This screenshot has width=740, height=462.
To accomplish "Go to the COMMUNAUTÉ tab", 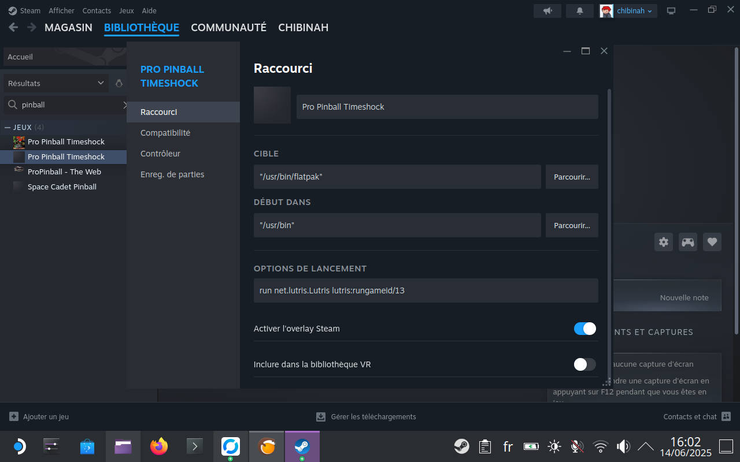I will coord(228,27).
